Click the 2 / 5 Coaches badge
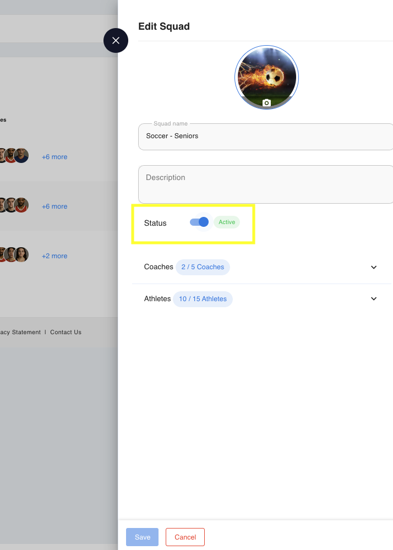 [x=203, y=267]
